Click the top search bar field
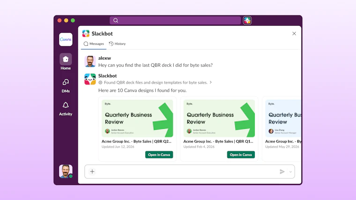The image size is (356, 200). pos(175,21)
